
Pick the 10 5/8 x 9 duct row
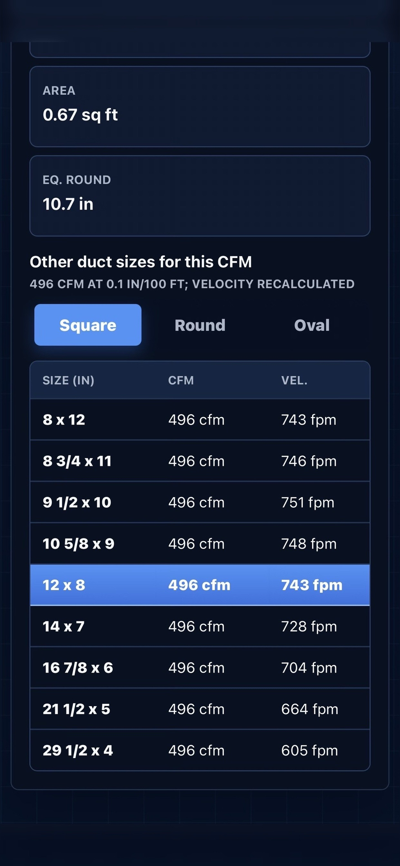point(200,544)
